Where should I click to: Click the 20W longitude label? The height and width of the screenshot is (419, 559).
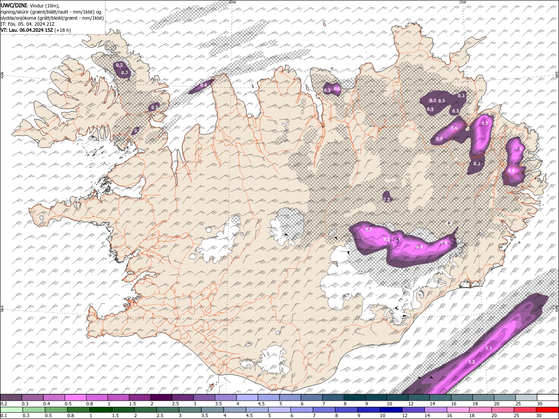pyautogui.click(x=232, y=2)
